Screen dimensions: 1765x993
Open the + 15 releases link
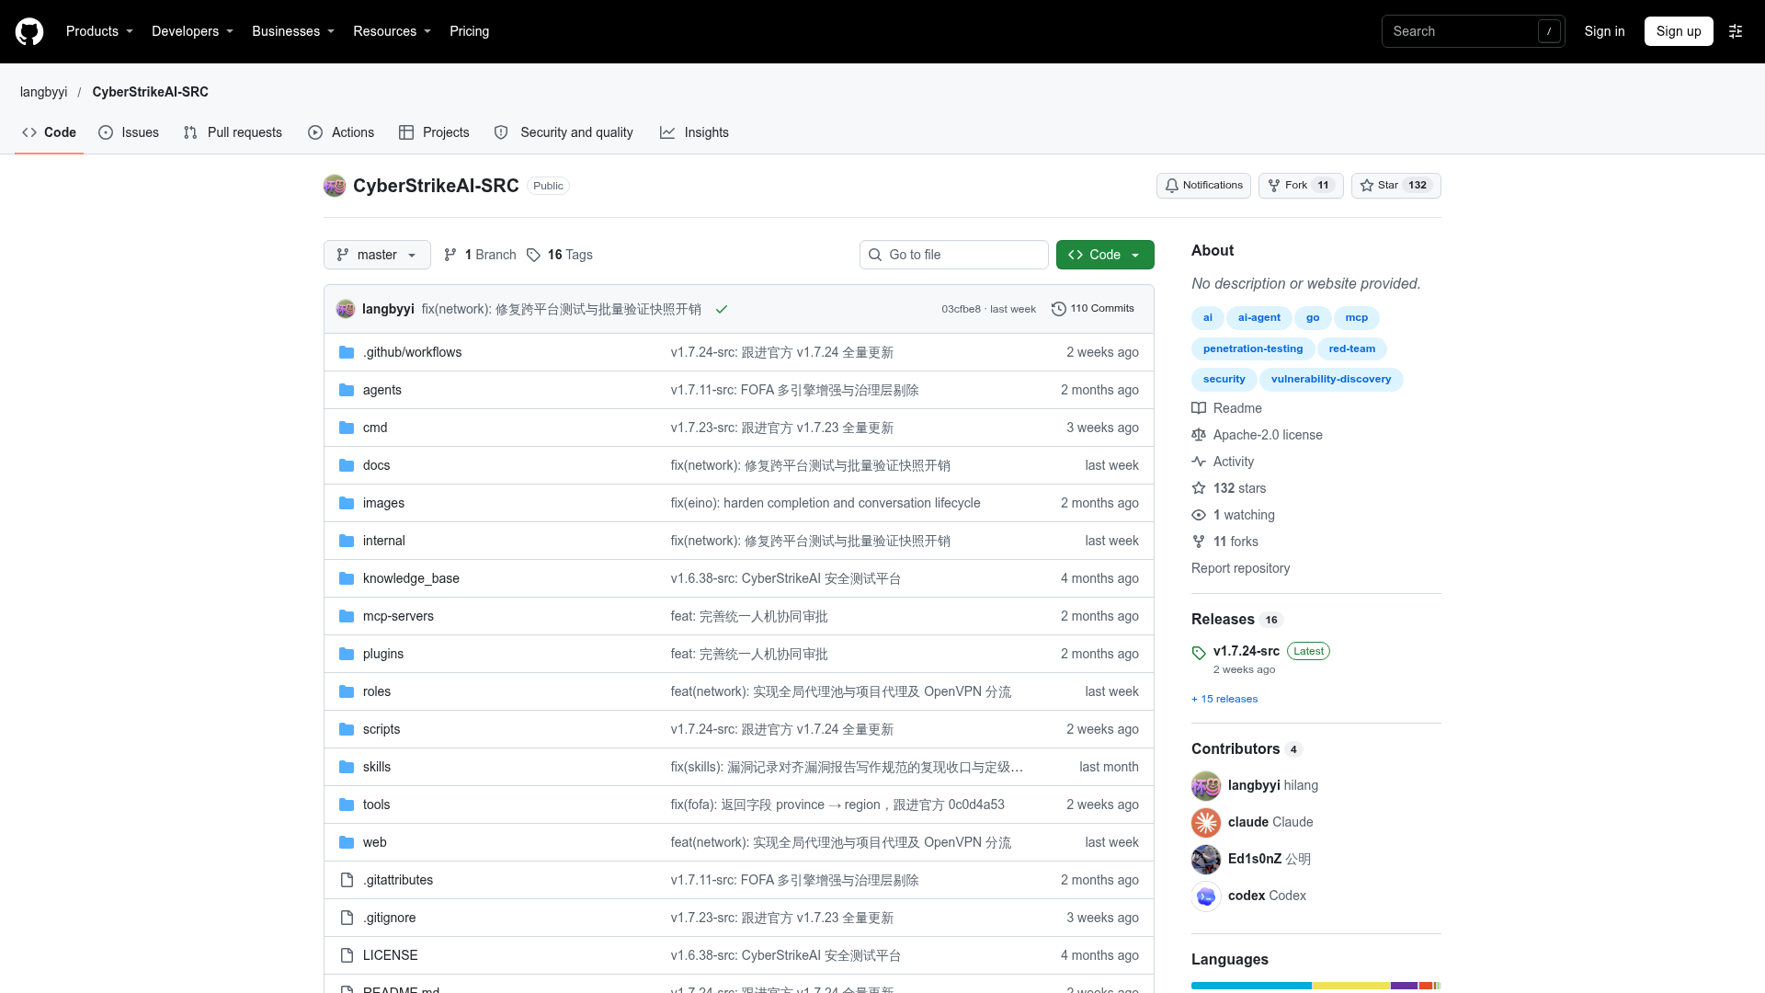coord(1224,699)
